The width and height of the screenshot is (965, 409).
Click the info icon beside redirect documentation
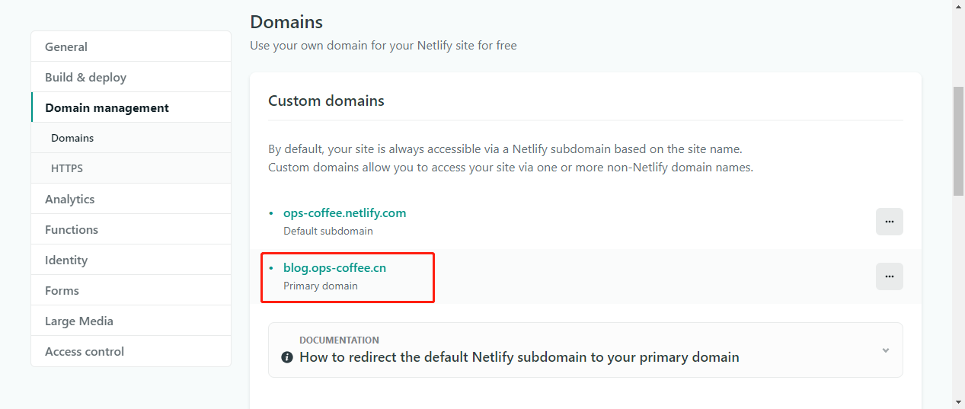pos(287,357)
